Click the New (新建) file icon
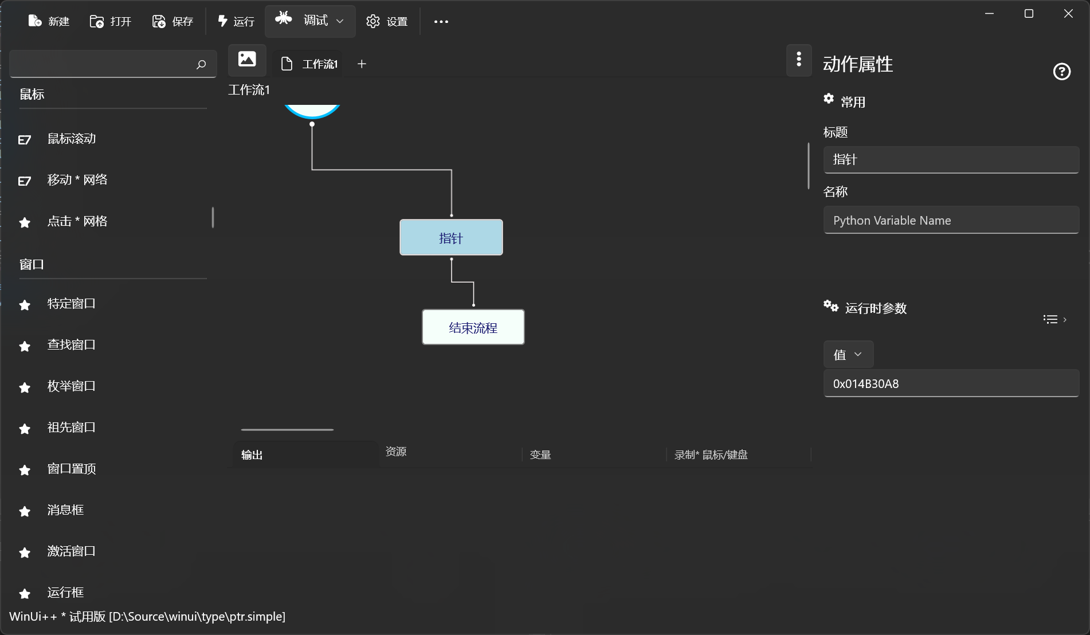This screenshot has height=635, width=1090. 35,21
